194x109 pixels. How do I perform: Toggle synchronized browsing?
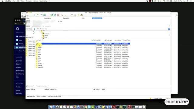pos(78,15)
